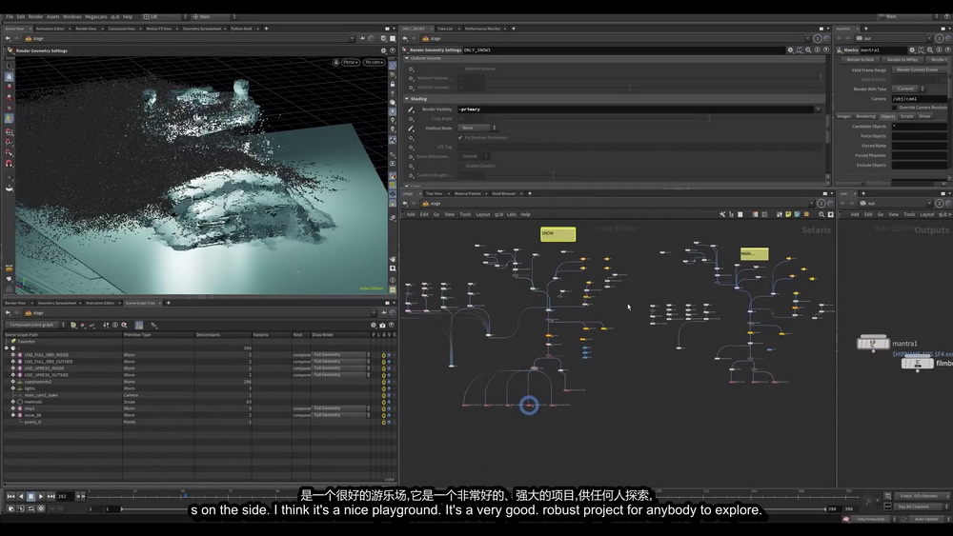Open the Megascans menu
Image resolution: width=953 pixels, height=536 pixels.
tap(96, 16)
